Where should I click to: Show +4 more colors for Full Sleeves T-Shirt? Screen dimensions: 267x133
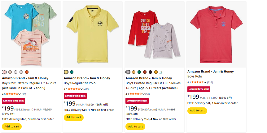point(161,72)
